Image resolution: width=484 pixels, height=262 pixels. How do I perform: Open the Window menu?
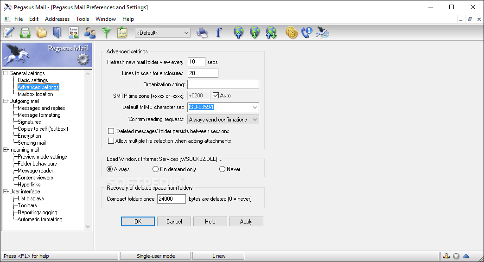106,19
